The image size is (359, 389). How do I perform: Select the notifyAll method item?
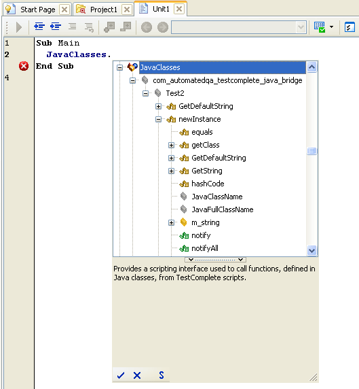(205, 248)
